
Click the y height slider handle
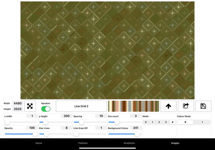click(46, 122)
